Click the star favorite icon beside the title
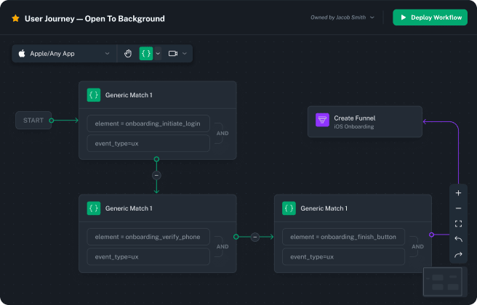This screenshot has width=477, height=305. pyautogui.click(x=15, y=18)
